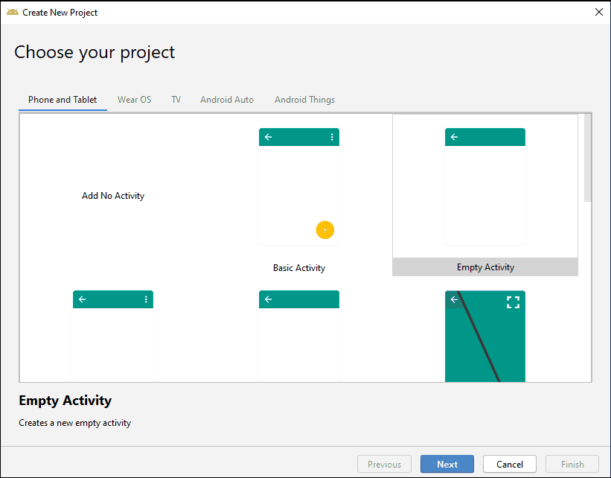Screen dimensions: 611x478
Task: Open the TV tab
Action: click(176, 100)
